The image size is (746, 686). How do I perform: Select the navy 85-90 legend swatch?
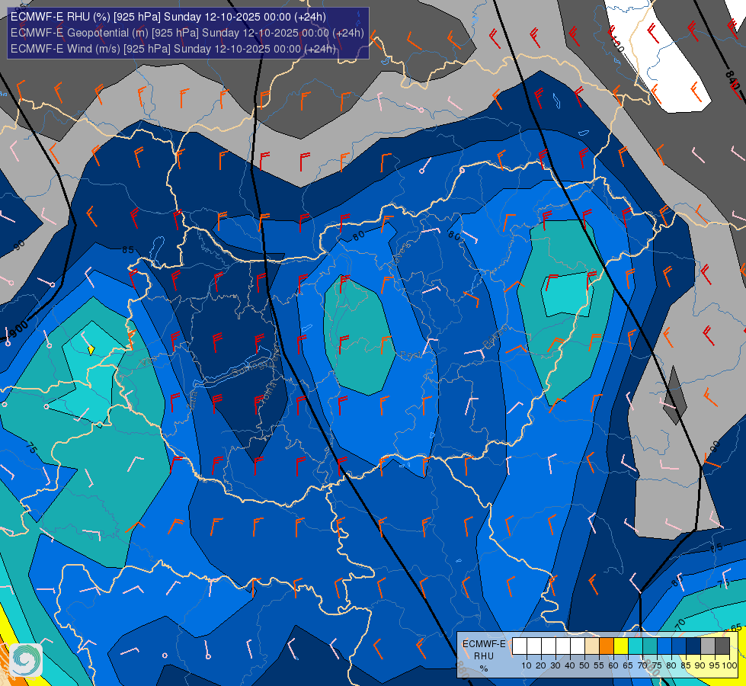693,646
